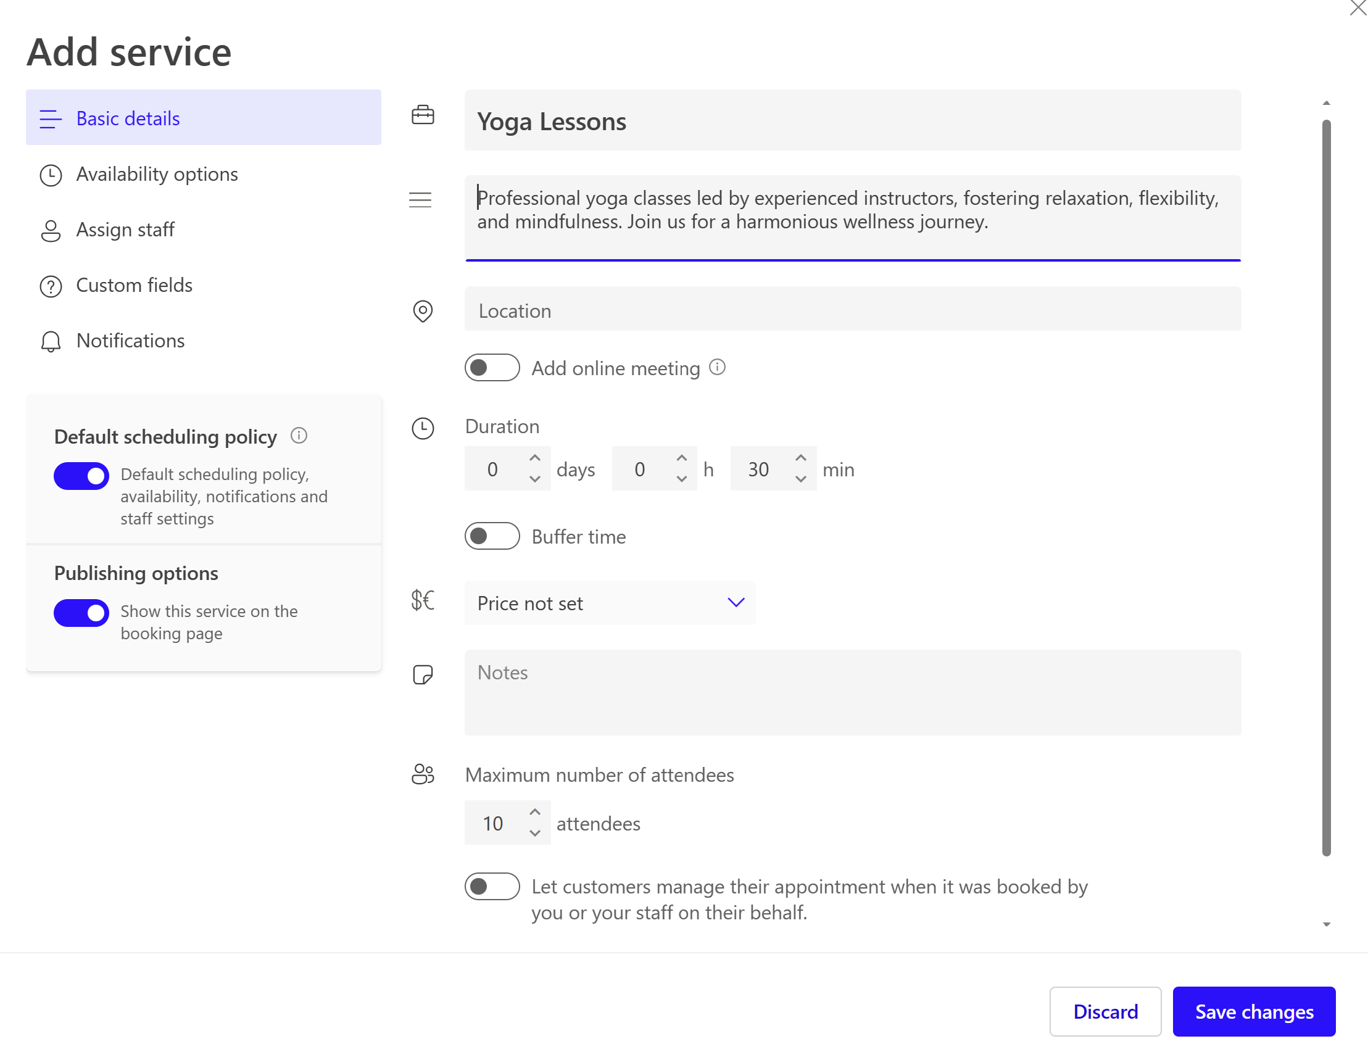Click the price $€ icon

(423, 600)
